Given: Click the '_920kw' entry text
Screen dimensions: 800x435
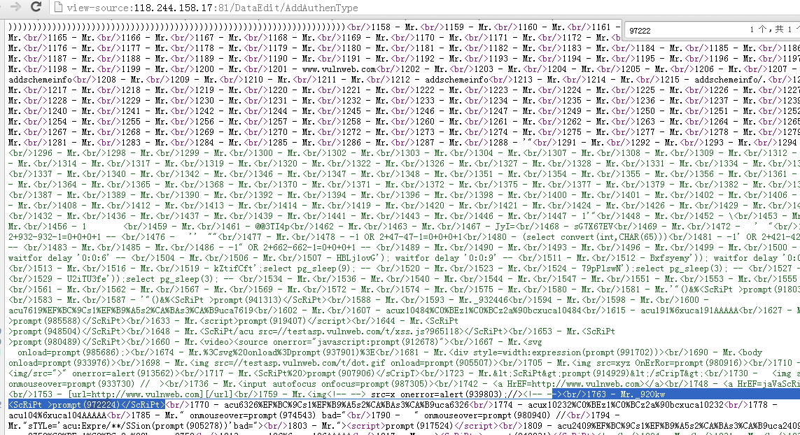Looking at the screenshot, I should coord(650,394).
